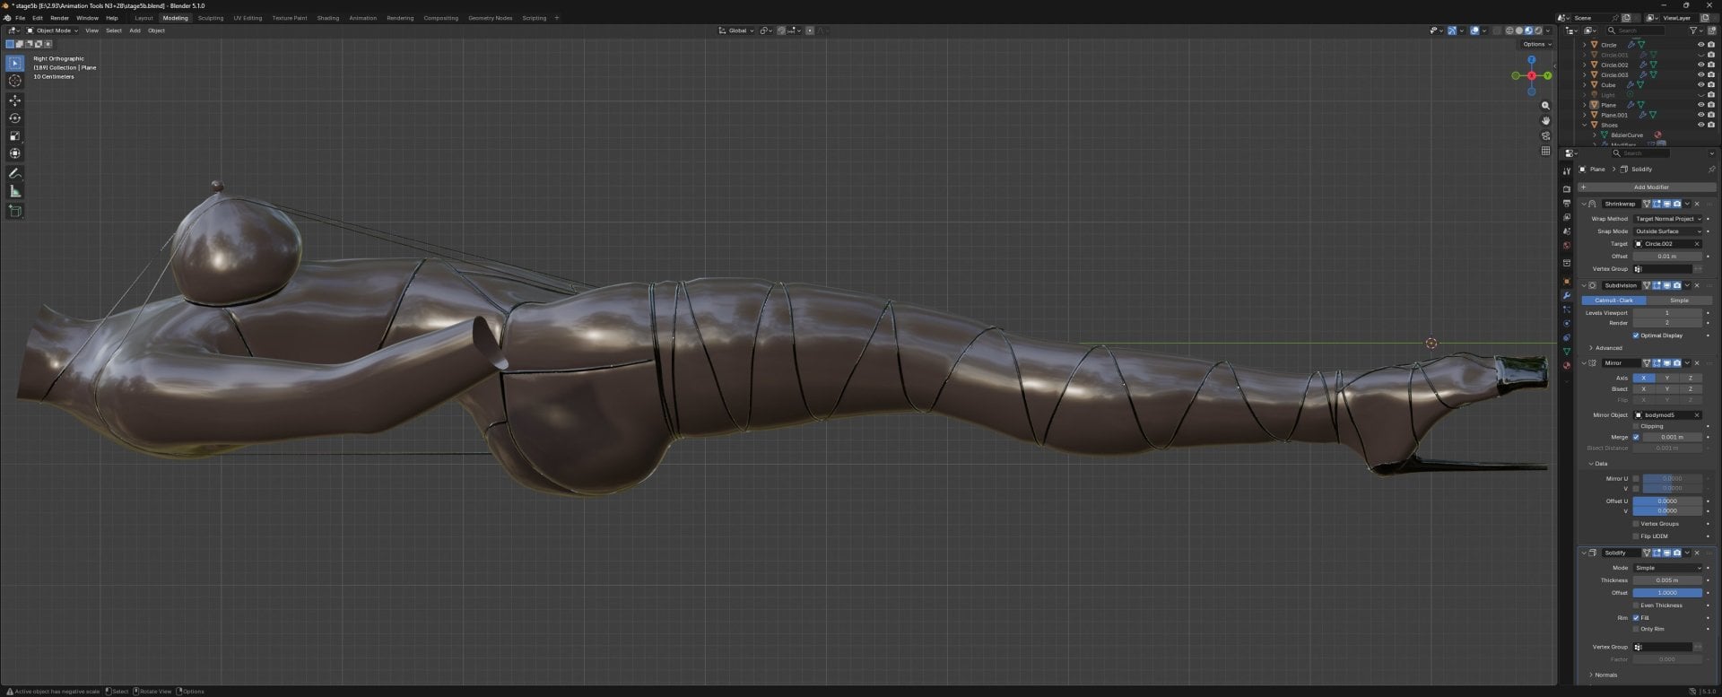Switch to the Sculpting workspace tab

pyautogui.click(x=211, y=18)
